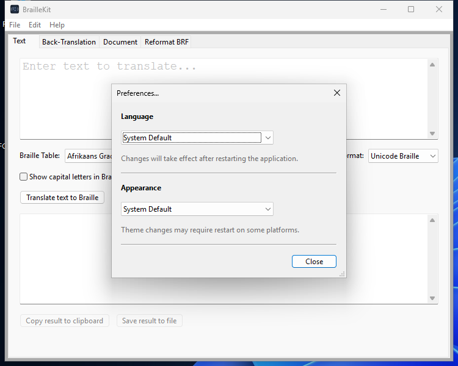The image size is (458, 366).
Task: Minimize the BrailleKit window
Action: pos(383,9)
